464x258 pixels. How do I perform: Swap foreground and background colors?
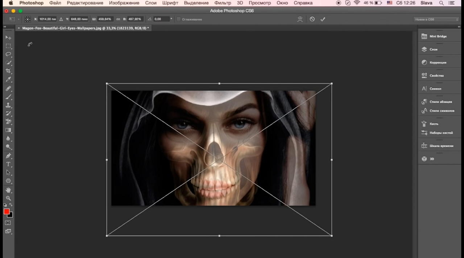pyautogui.click(x=11, y=205)
